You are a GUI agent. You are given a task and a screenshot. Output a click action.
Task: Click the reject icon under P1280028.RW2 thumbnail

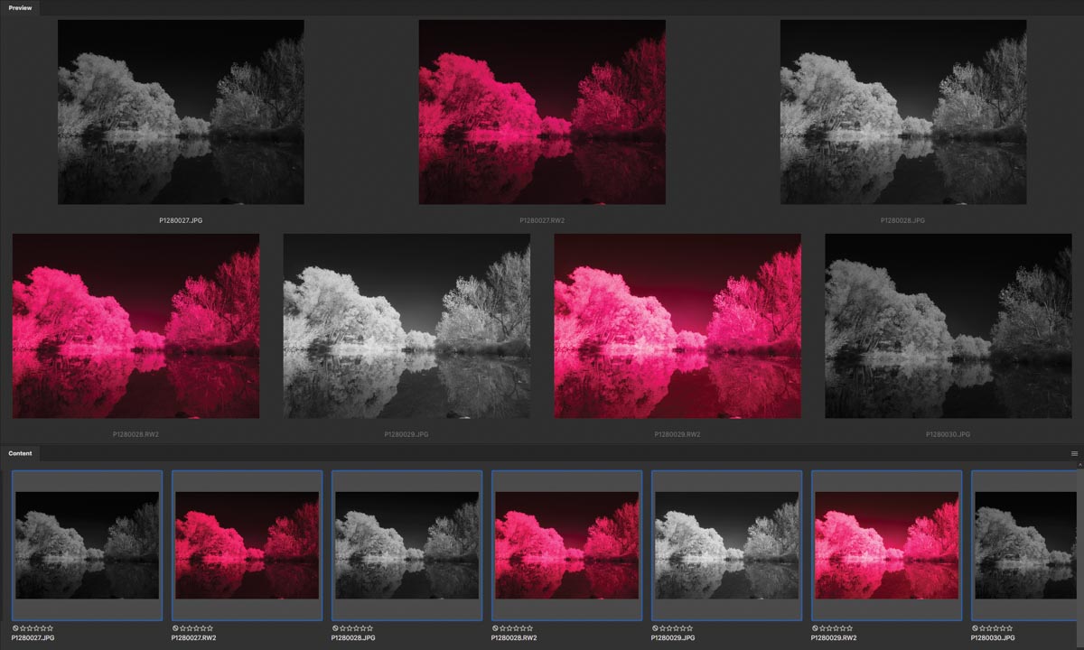pyautogui.click(x=495, y=628)
